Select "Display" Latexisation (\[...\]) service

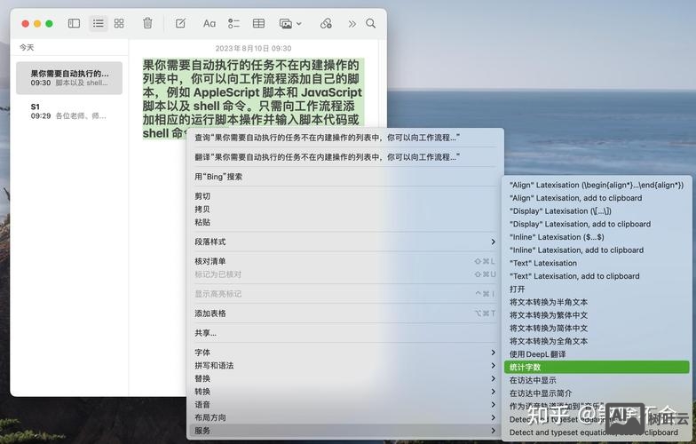click(597, 211)
